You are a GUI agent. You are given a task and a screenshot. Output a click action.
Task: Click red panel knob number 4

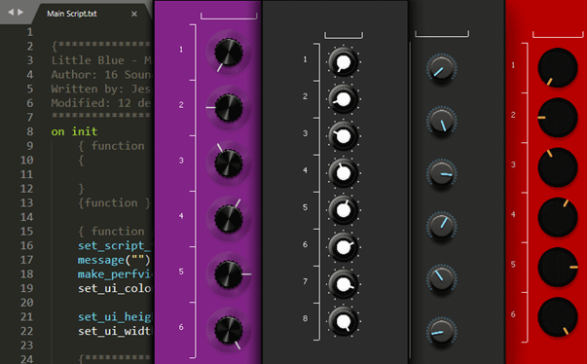coord(558,217)
